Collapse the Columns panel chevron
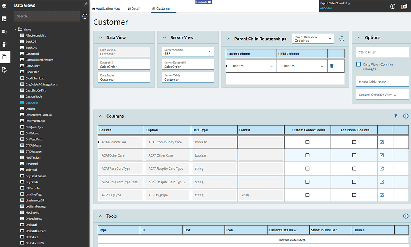Viewport: 411px width, 247px height. 100,116
